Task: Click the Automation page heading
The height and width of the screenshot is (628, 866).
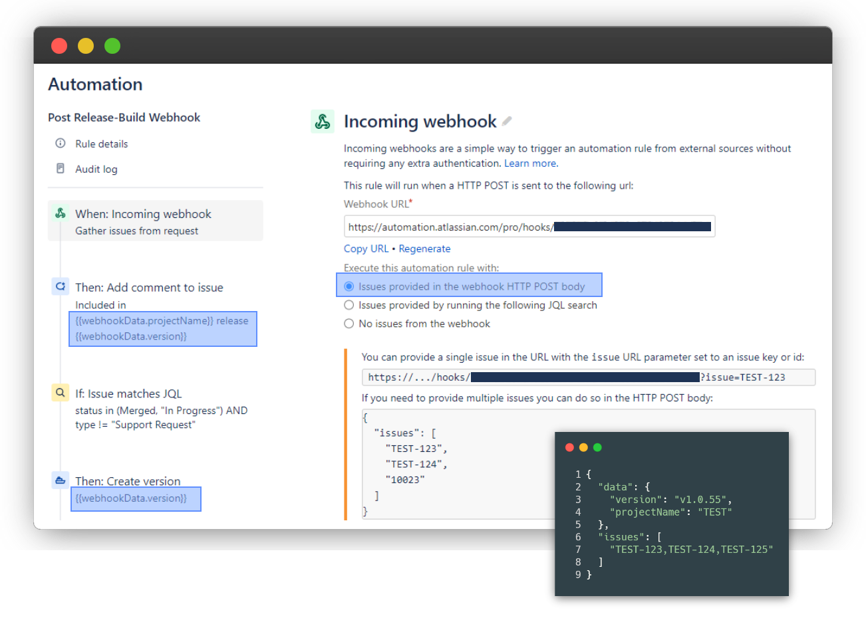Action: (x=95, y=84)
